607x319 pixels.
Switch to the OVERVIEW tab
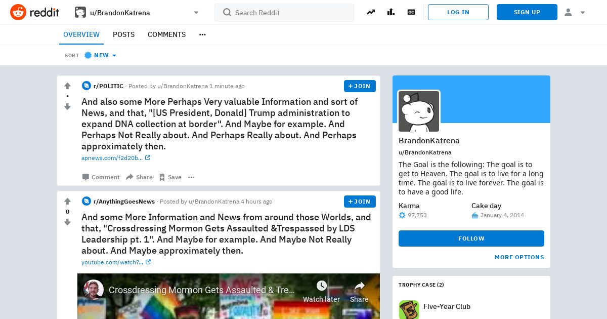(81, 34)
